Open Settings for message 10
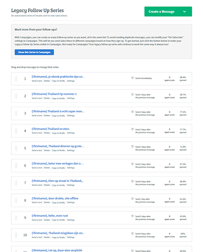This screenshot has width=203, height=252. pos(71,237)
